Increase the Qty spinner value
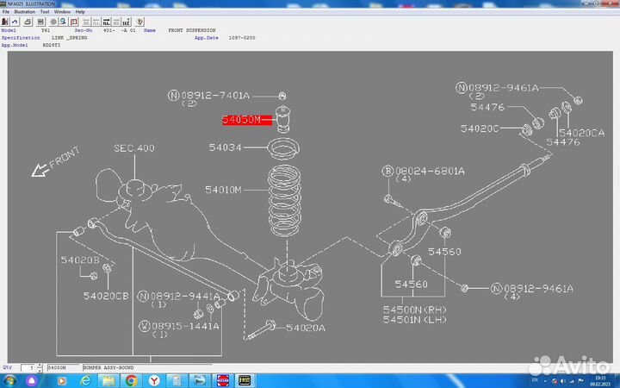Image resolution: width=620 pixels, height=388 pixels. coord(38,366)
